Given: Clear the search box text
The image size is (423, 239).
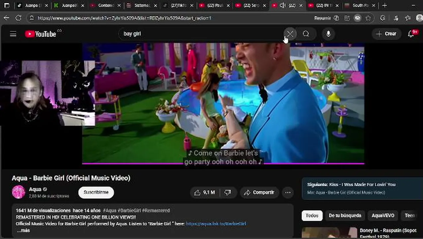Looking at the screenshot, I should point(290,34).
